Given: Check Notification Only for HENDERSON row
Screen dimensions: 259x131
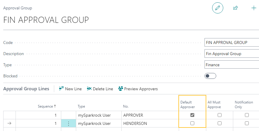Looking at the screenshot, I should point(247,123).
